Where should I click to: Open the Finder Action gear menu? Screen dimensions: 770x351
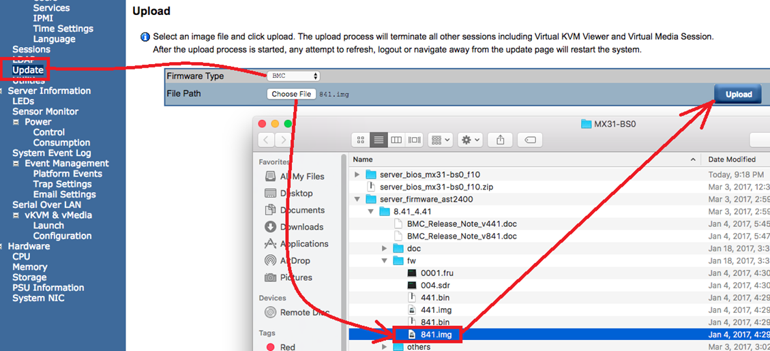coord(470,140)
